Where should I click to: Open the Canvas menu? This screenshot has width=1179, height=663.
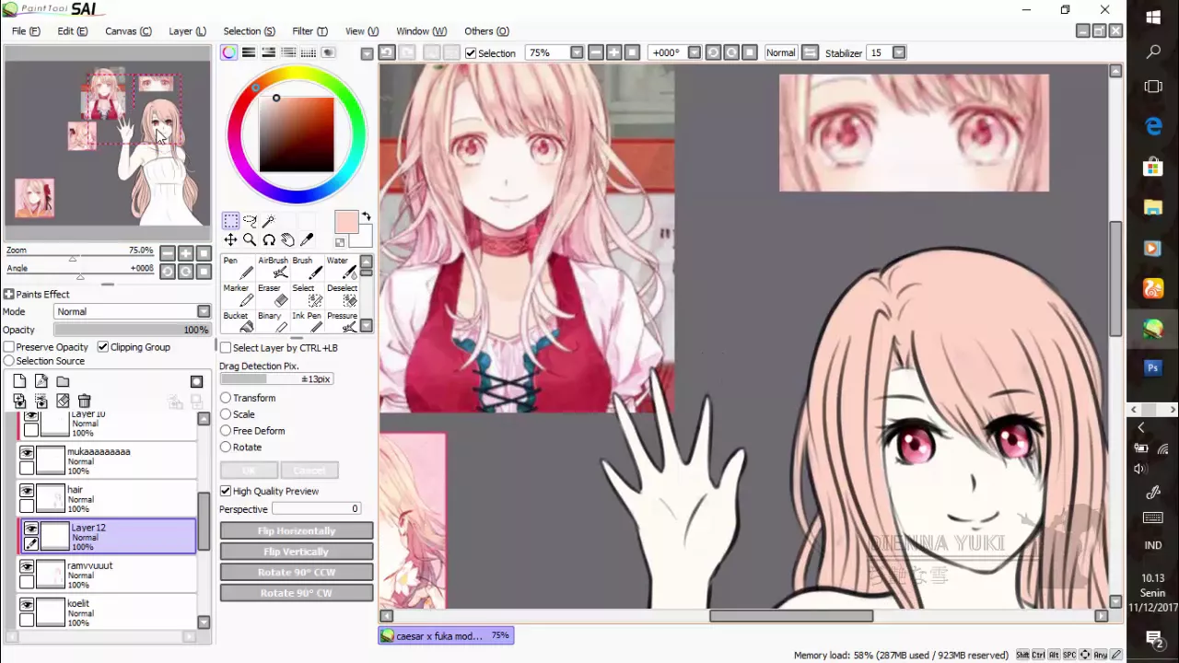coord(128,31)
